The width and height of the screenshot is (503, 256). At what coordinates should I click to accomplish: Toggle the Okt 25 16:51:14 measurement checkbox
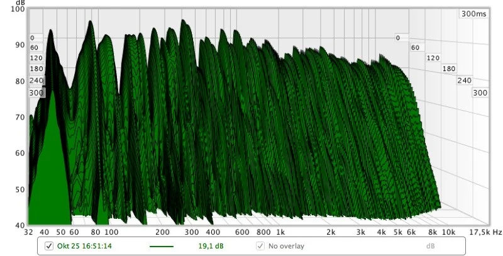pyautogui.click(x=49, y=246)
